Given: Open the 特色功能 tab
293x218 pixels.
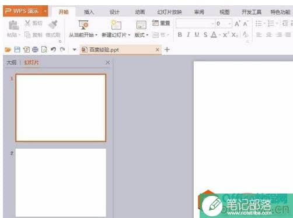Looking at the screenshot, I should 280,12.
